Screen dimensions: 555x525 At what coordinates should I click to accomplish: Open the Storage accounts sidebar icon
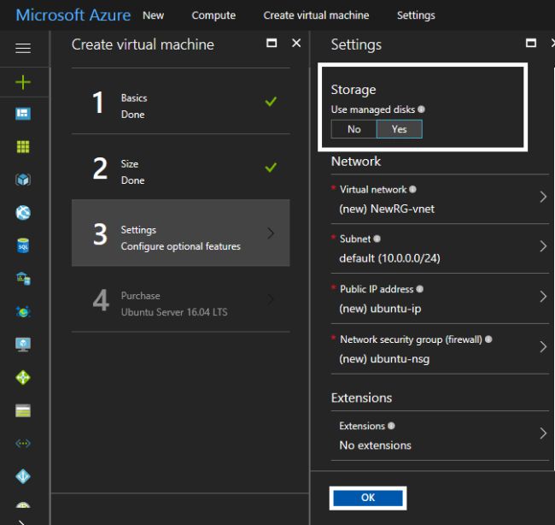[23, 410]
